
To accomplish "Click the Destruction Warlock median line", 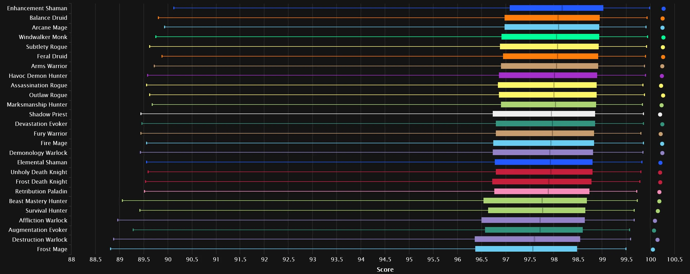I will [x=534, y=239].
